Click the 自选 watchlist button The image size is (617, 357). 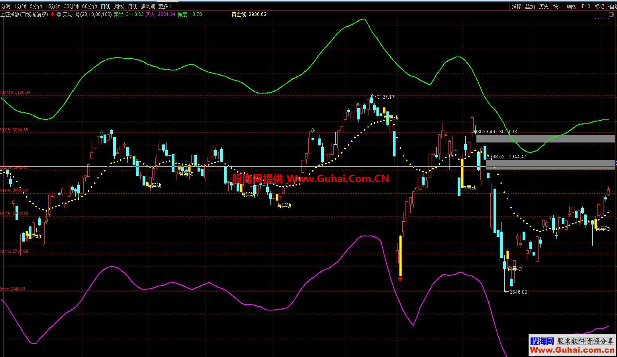[x=613, y=6]
